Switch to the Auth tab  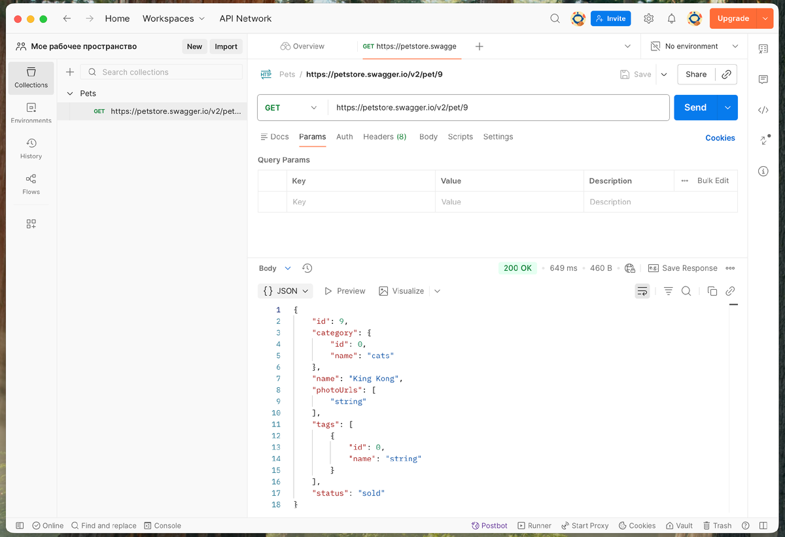coord(345,137)
